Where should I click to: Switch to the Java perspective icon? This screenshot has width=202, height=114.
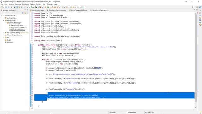point(200,7)
